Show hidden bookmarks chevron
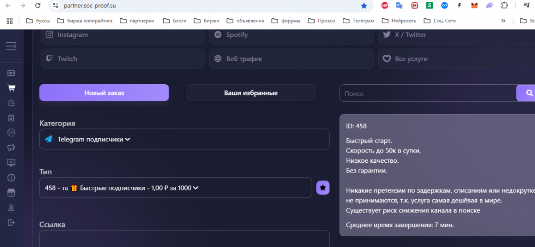The height and width of the screenshot is (247, 535). click(503, 21)
